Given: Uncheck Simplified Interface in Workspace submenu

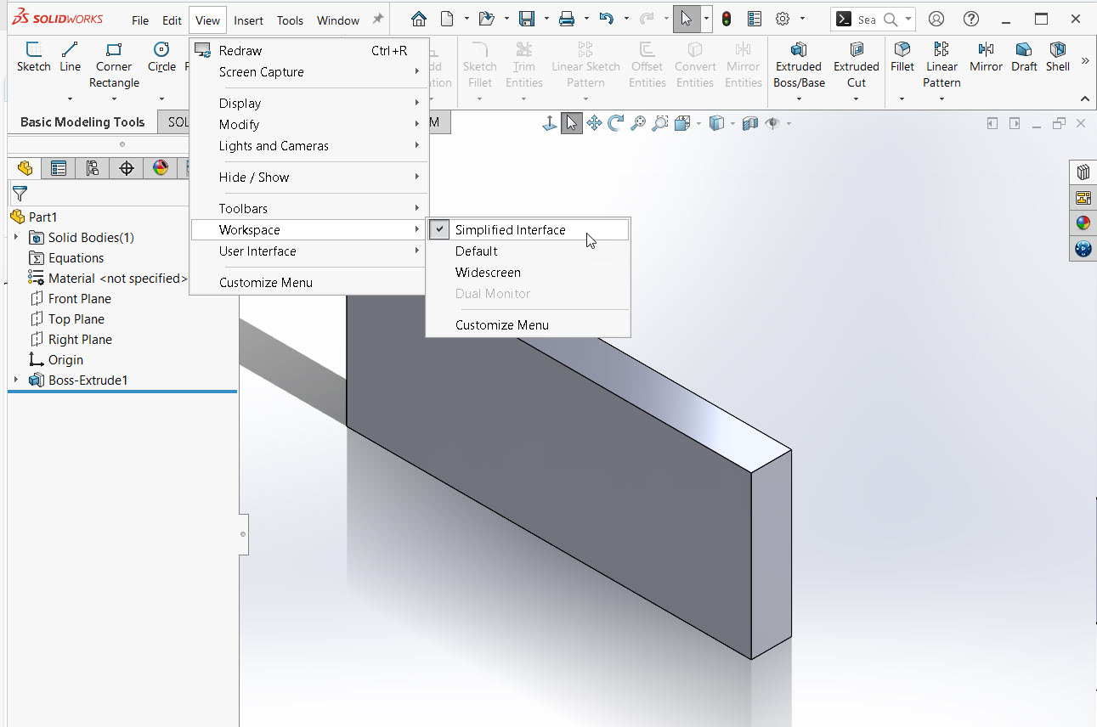Looking at the screenshot, I should pyautogui.click(x=510, y=229).
